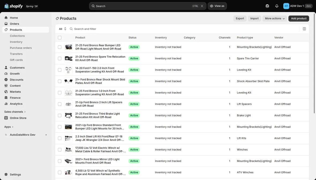Open the Transfers submenu item
Screen dimensions: 316x180
click(x=16, y=54)
